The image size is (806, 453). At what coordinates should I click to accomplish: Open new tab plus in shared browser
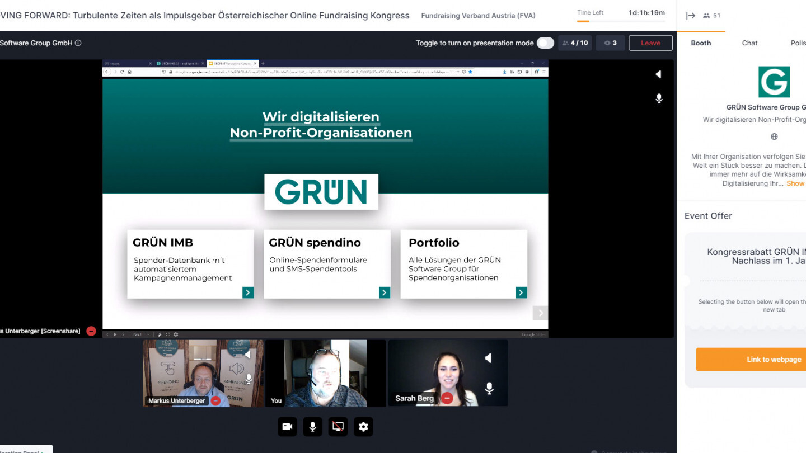tap(263, 64)
